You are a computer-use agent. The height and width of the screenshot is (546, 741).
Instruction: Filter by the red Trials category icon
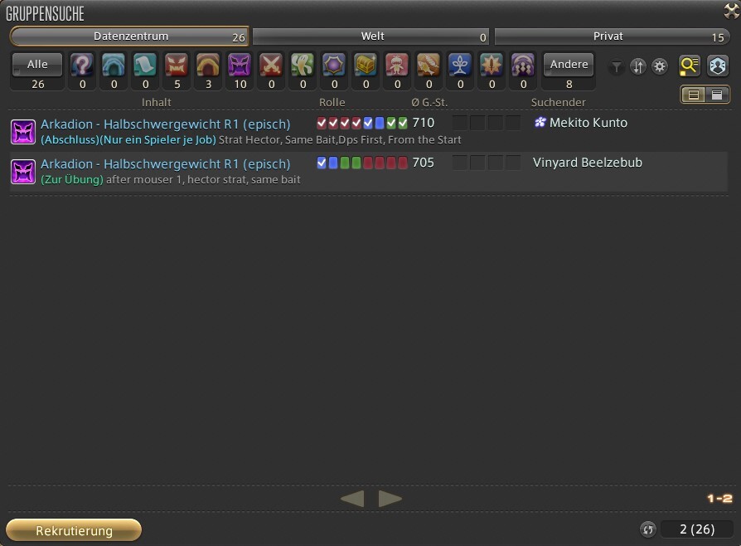(177, 65)
